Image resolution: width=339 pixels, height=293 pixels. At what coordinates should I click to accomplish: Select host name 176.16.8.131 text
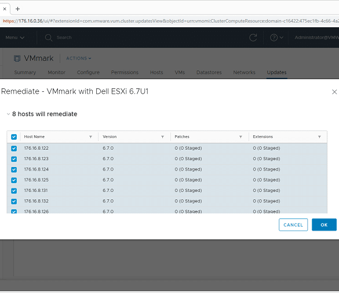(x=36, y=191)
